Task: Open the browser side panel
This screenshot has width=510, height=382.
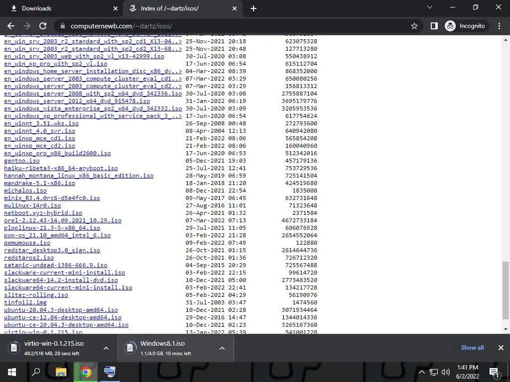Action: pyautogui.click(x=434, y=26)
